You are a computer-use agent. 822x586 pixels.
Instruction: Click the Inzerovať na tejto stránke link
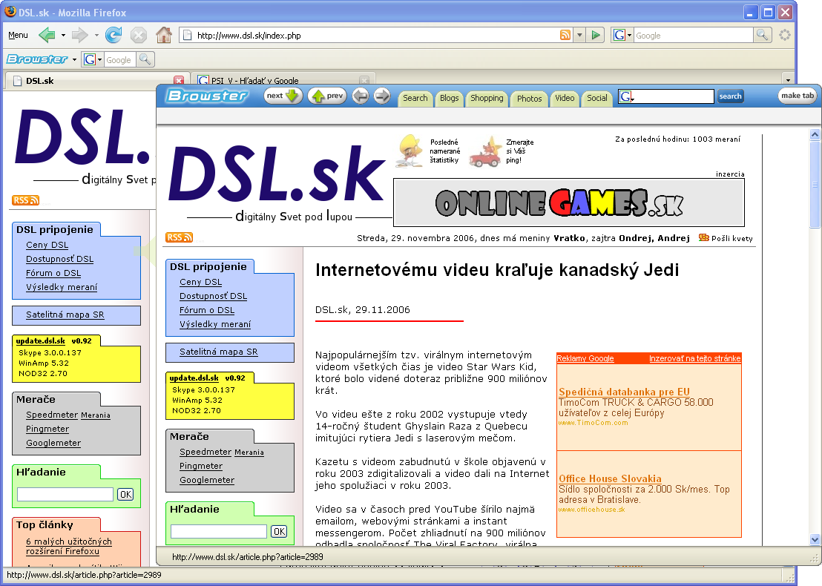(x=694, y=358)
